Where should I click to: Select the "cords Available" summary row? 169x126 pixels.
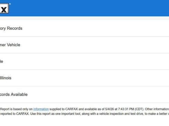[84, 94]
